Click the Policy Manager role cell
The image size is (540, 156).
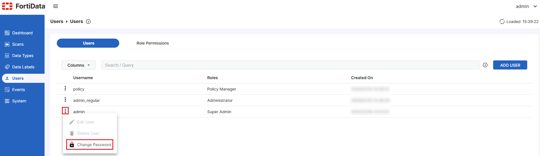click(x=222, y=89)
